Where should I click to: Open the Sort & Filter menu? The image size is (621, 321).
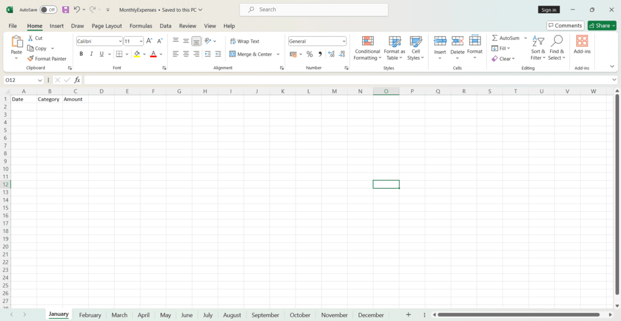click(538, 48)
